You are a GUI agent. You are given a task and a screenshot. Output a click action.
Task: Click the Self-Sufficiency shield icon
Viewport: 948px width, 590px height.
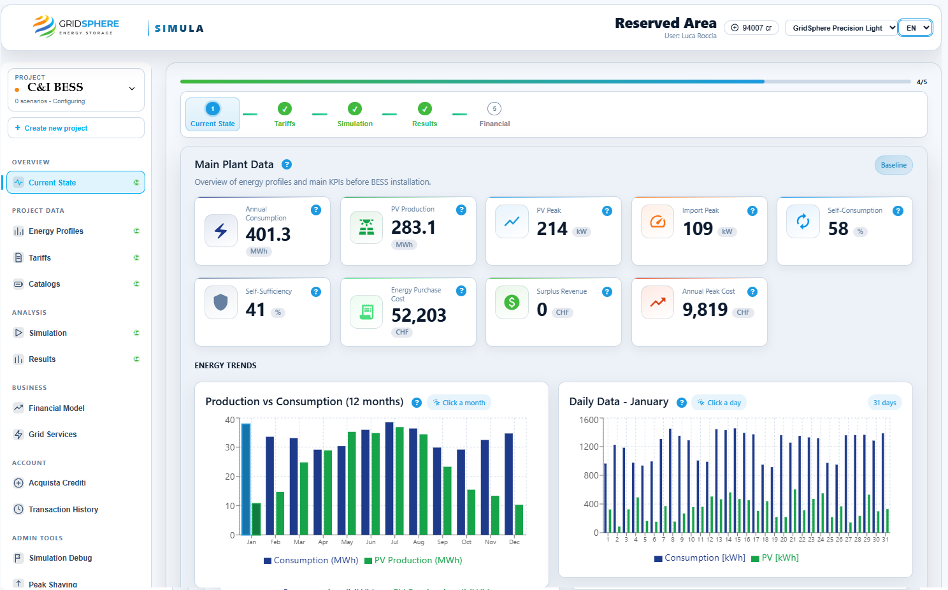click(221, 303)
